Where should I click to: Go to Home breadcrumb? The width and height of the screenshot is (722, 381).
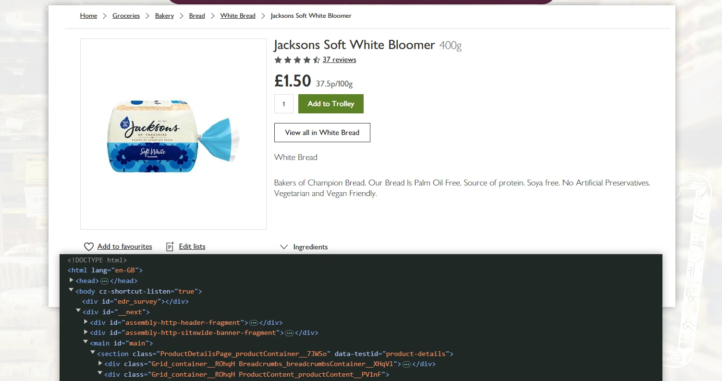(88, 16)
